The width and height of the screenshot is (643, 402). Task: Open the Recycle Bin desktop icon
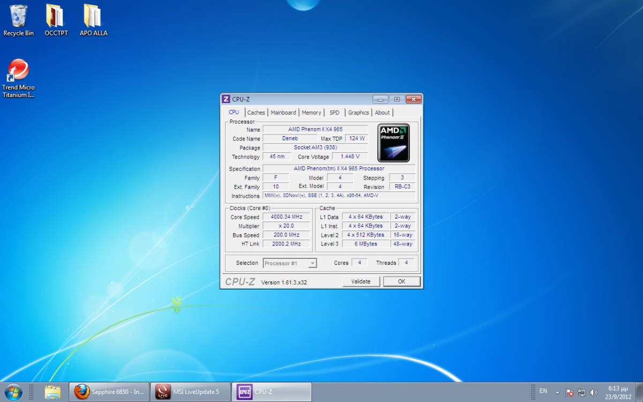[x=18, y=21]
